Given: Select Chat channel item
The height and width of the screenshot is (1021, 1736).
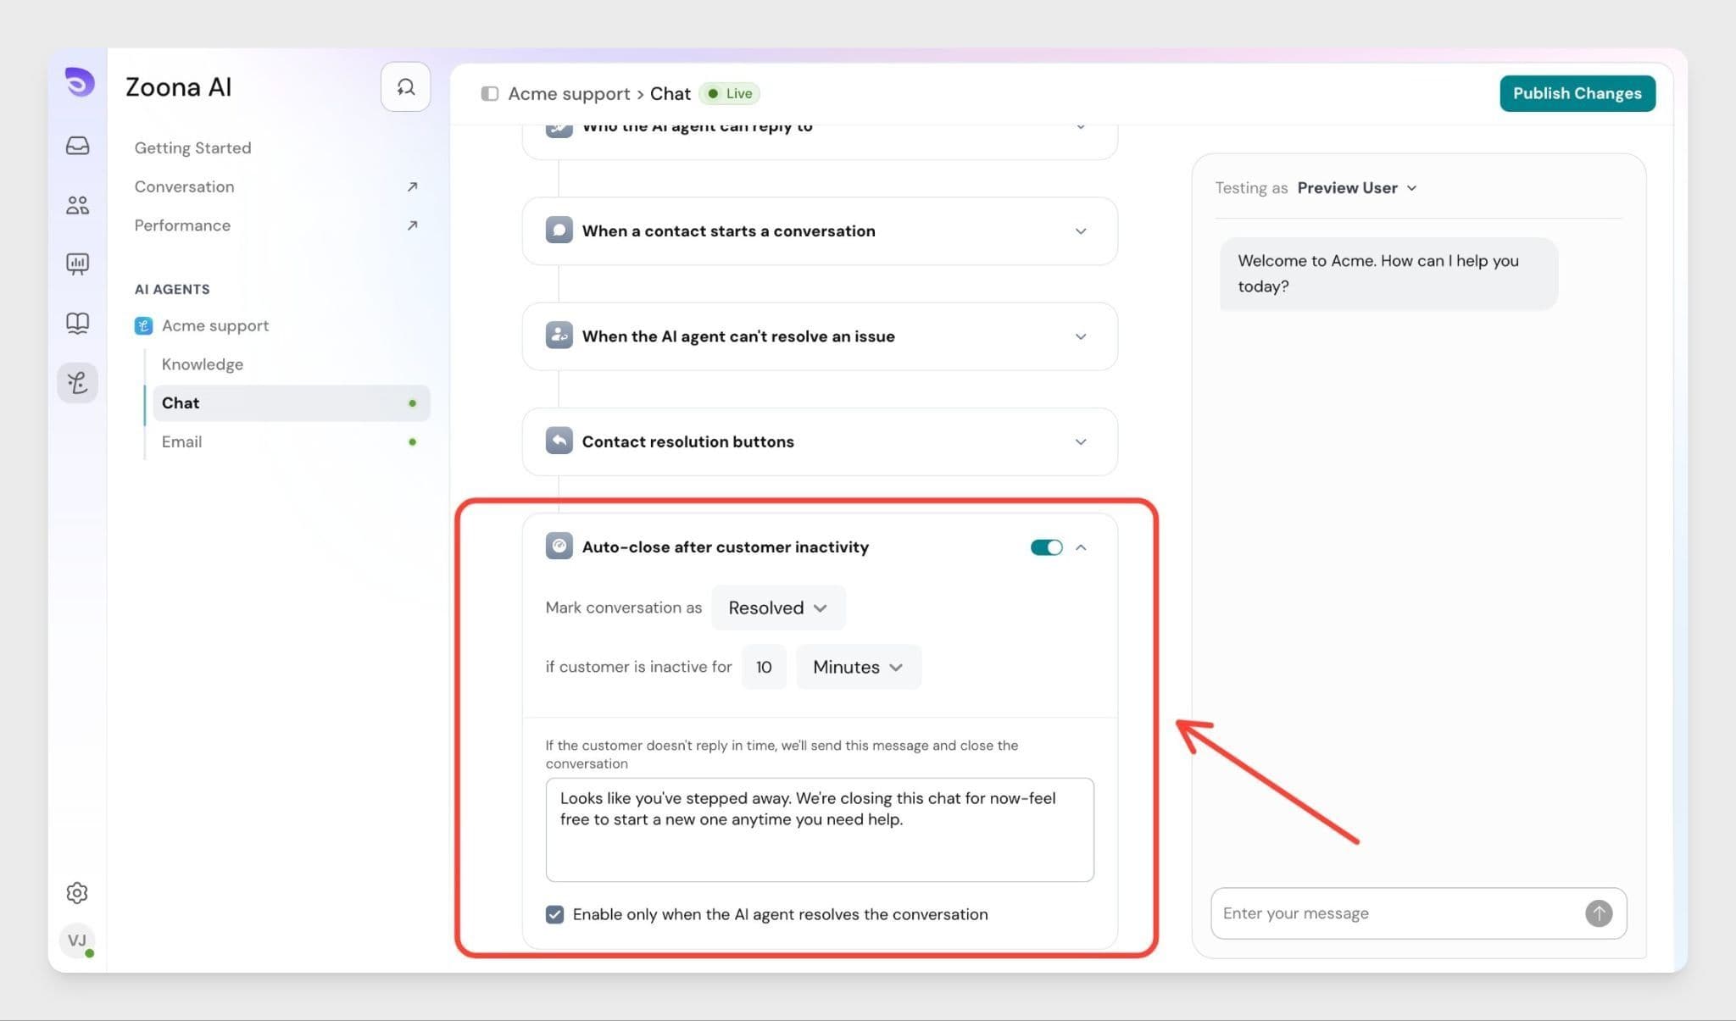Looking at the screenshot, I should [x=291, y=403].
